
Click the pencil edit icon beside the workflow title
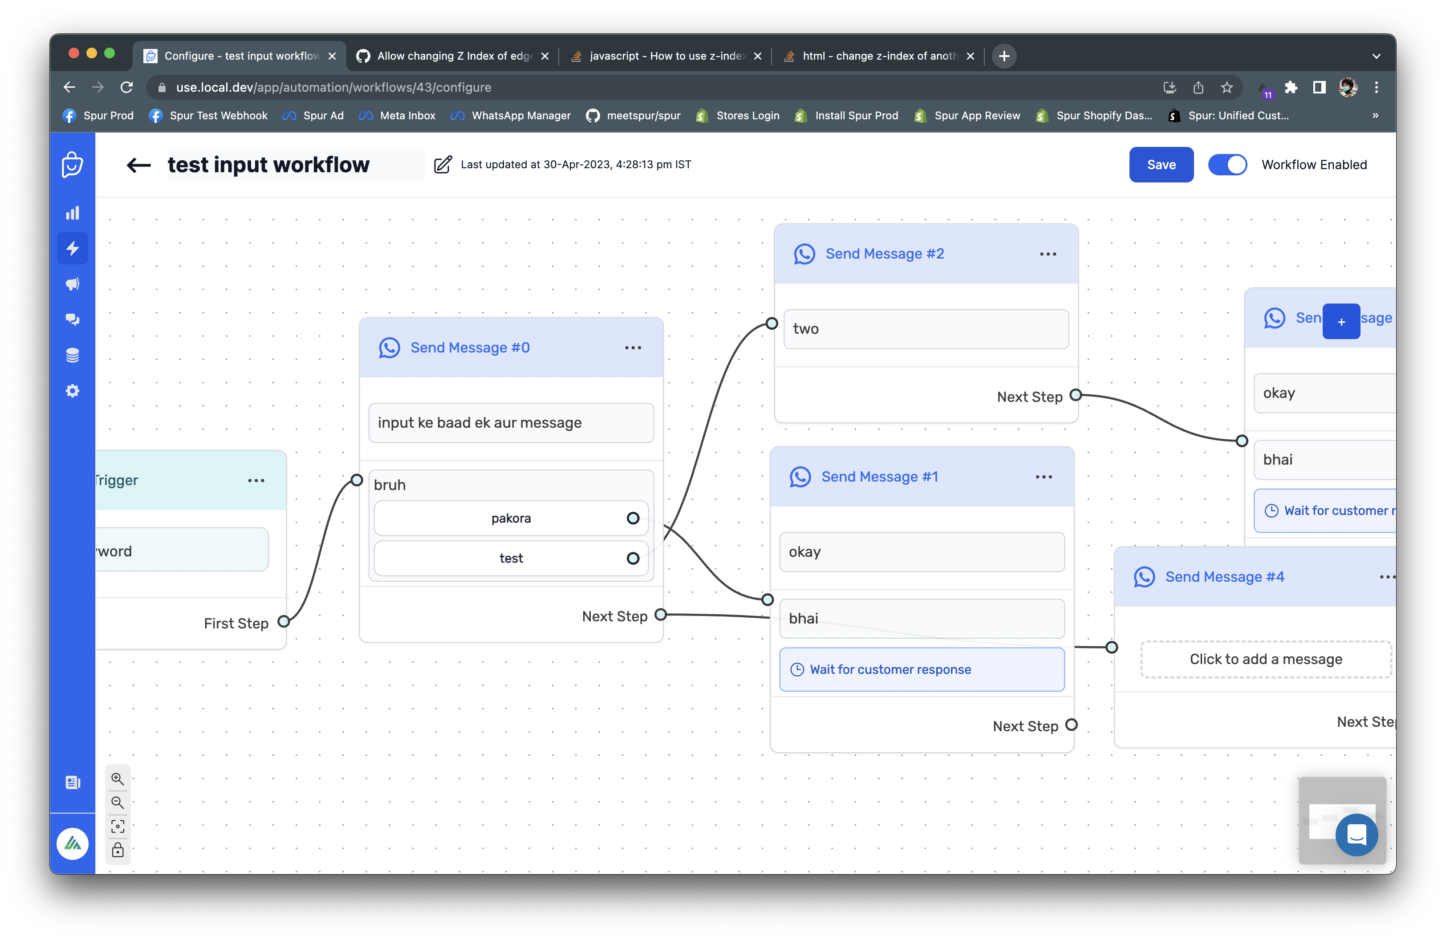(x=443, y=164)
